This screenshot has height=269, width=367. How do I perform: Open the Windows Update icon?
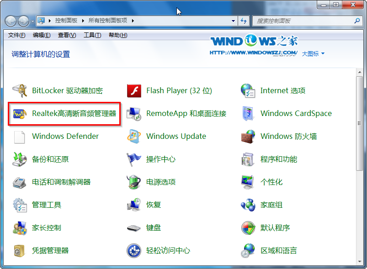coord(133,137)
